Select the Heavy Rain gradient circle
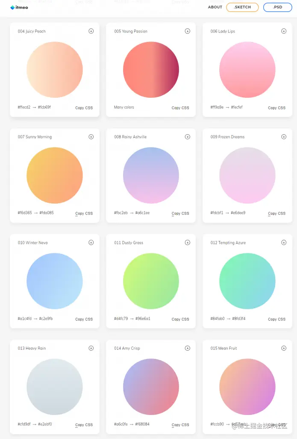This screenshot has width=297, height=439. 55,387
